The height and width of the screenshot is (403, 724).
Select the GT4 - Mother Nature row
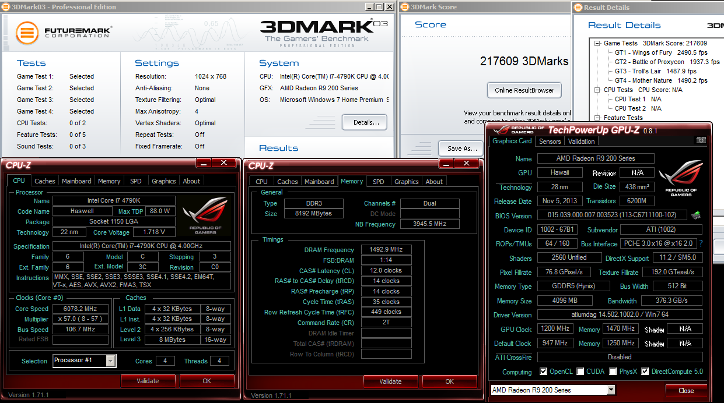pos(661,80)
